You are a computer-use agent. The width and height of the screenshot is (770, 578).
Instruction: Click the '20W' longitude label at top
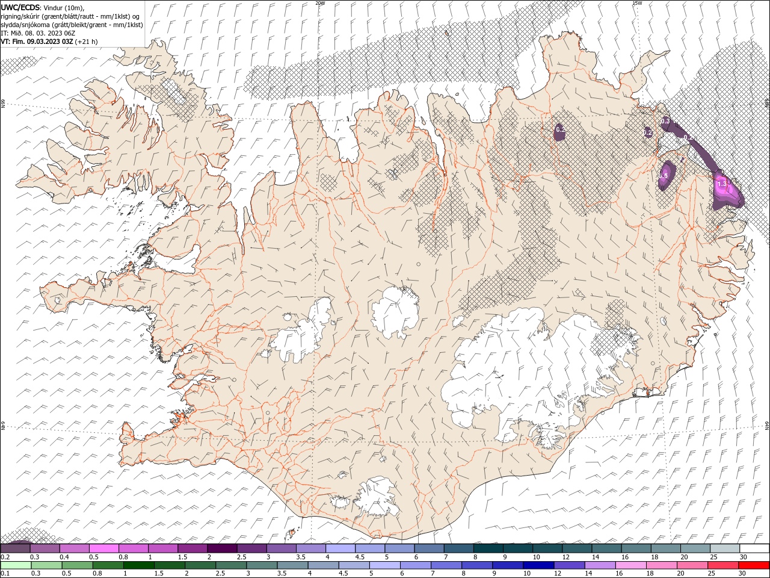pyautogui.click(x=320, y=3)
